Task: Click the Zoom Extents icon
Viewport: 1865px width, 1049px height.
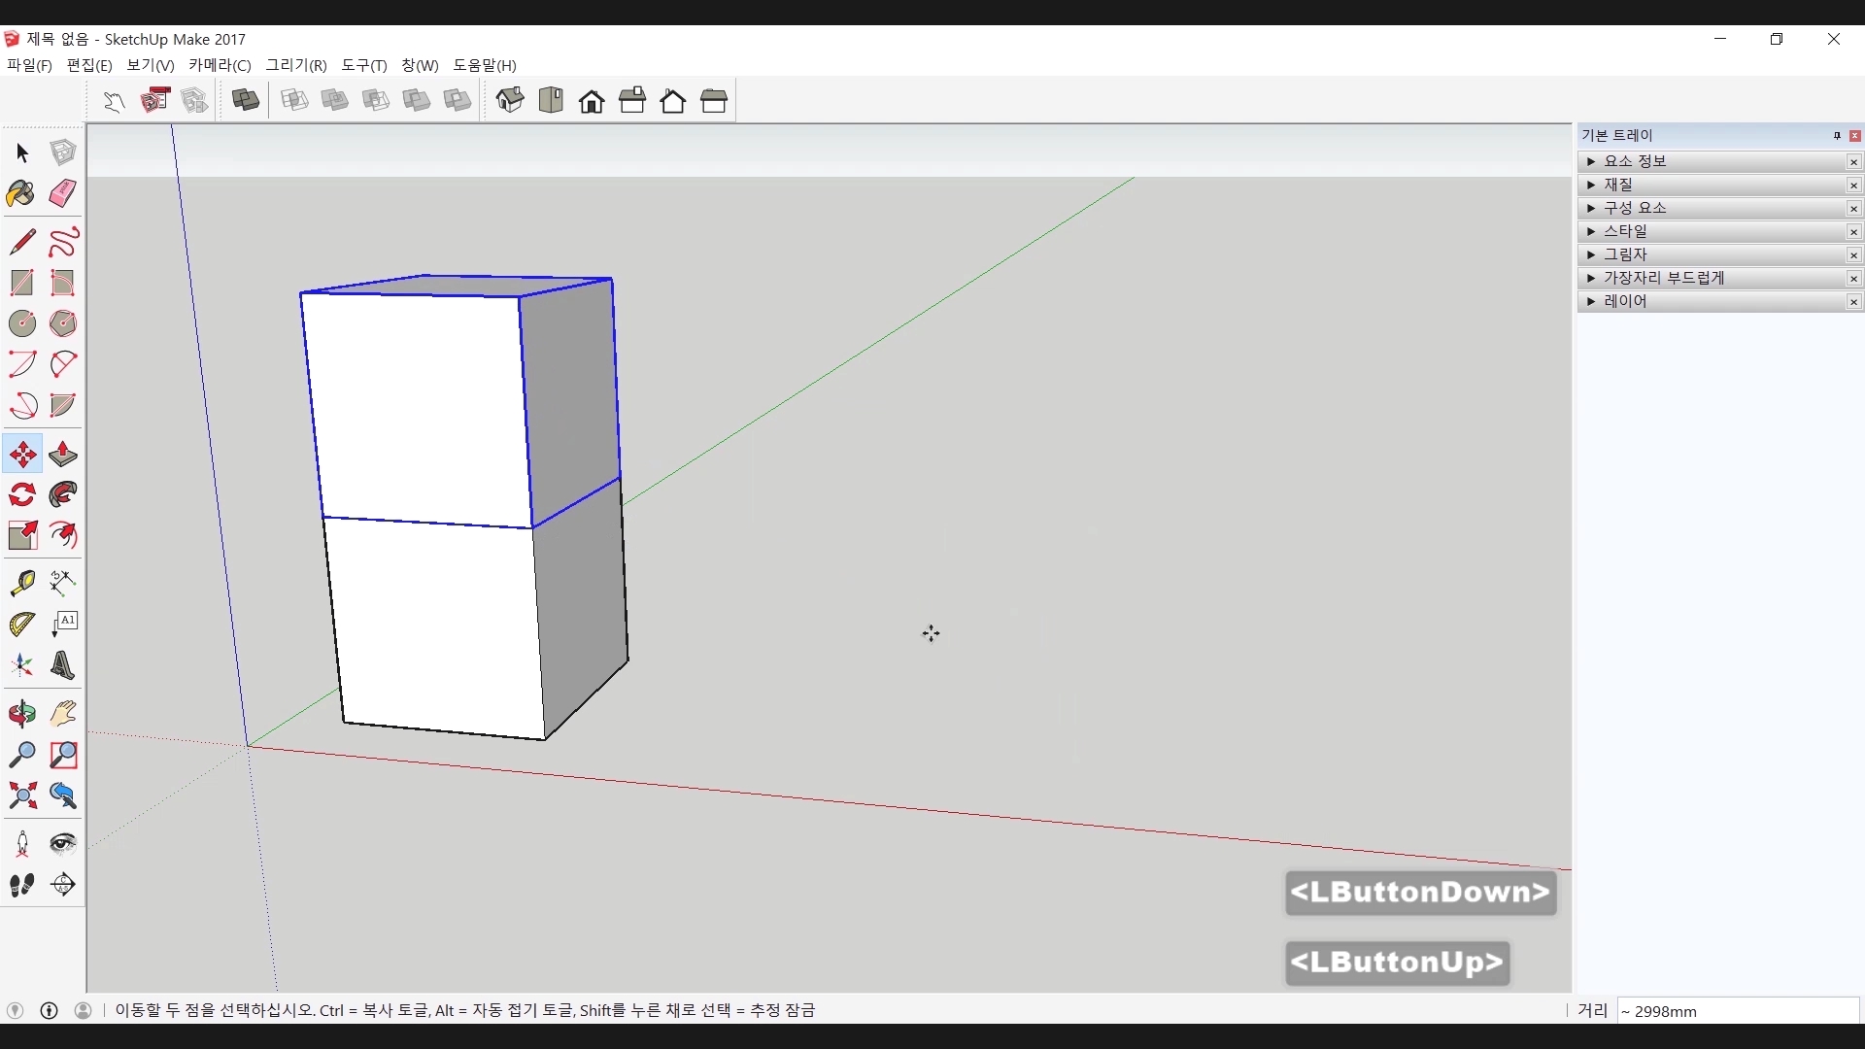Action: (22, 796)
